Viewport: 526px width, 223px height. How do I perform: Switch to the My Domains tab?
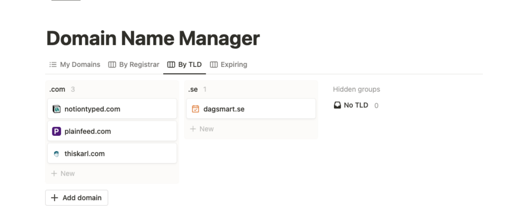tap(80, 65)
